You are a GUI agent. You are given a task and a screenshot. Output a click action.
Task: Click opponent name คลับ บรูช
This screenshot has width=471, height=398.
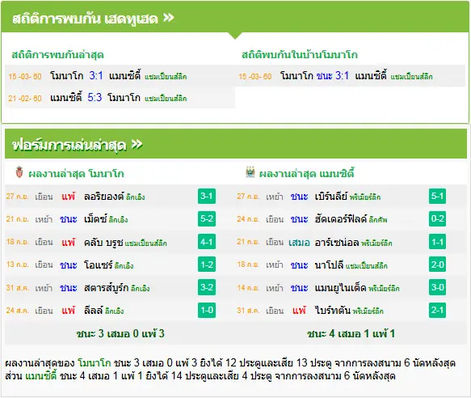click(103, 243)
